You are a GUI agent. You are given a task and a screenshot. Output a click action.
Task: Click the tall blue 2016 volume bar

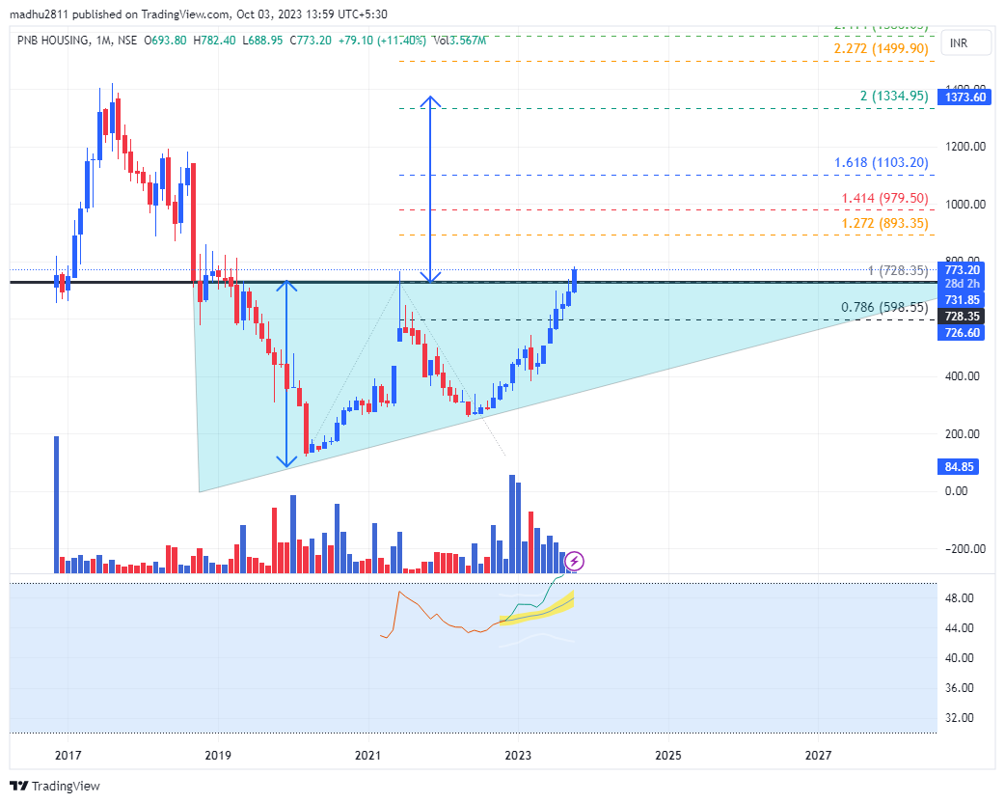tap(56, 504)
